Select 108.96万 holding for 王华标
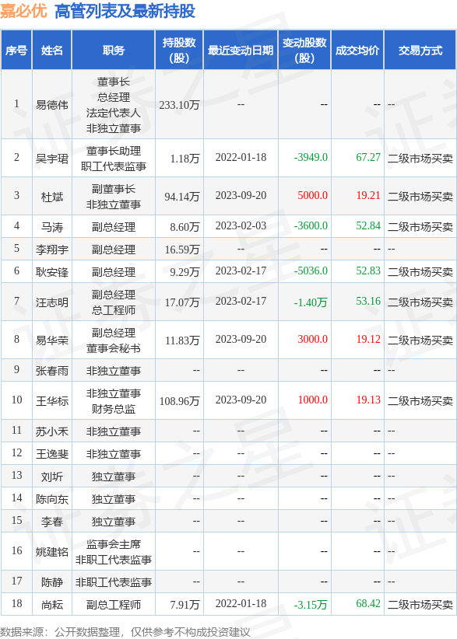Screen dimensions: 457x639 click(179, 401)
